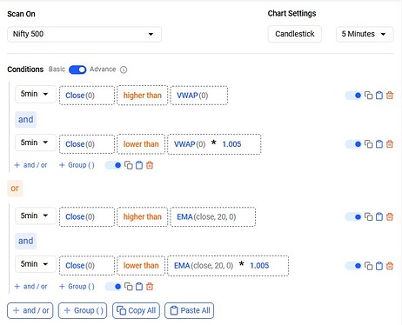Image resolution: width=402 pixels, height=325 pixels.
Task: Click bottom '+ and / or' outlined button
Action: (30, 310)
